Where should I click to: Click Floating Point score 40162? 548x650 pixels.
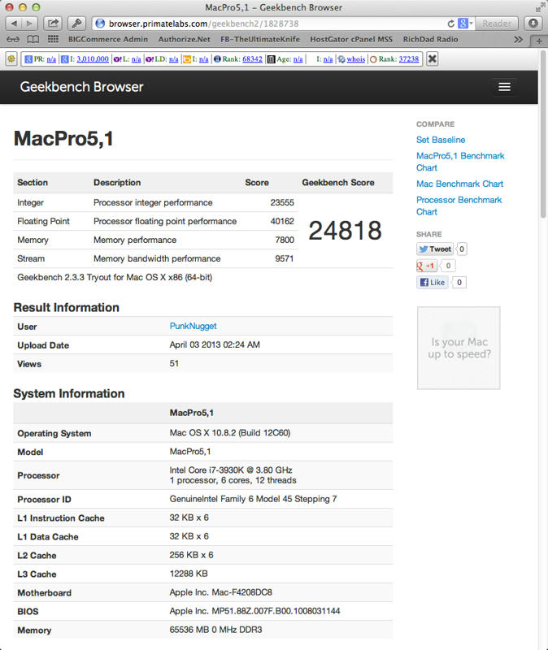click(282, 221)
